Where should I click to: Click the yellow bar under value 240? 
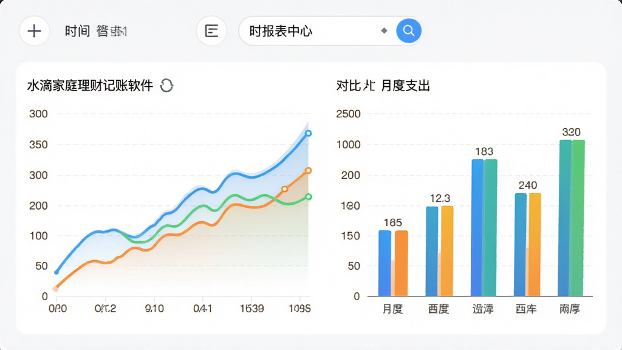pyautogui.click(x=535, y=245)
